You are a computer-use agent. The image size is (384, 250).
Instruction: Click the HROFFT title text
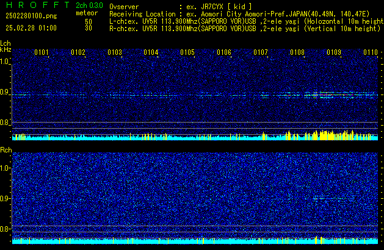[38, 5]
